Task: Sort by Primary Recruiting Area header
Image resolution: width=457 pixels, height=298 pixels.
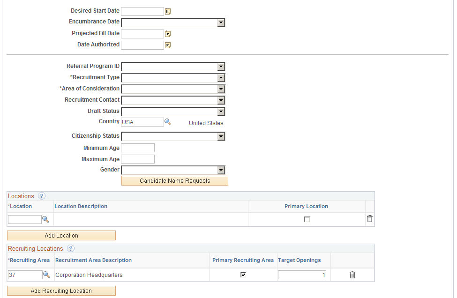Action: [x=243, y=260]
